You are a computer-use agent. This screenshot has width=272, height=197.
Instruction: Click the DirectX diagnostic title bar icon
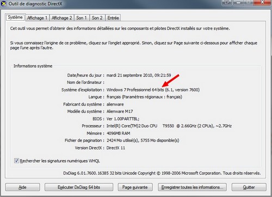pyautogui.click(x=3, y=3)
